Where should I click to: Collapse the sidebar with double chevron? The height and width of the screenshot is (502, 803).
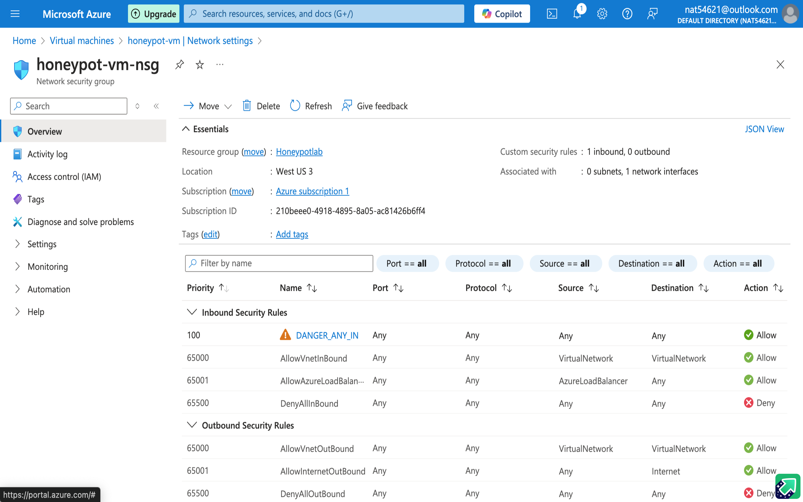pyautogui.click(x=156, y=106)
